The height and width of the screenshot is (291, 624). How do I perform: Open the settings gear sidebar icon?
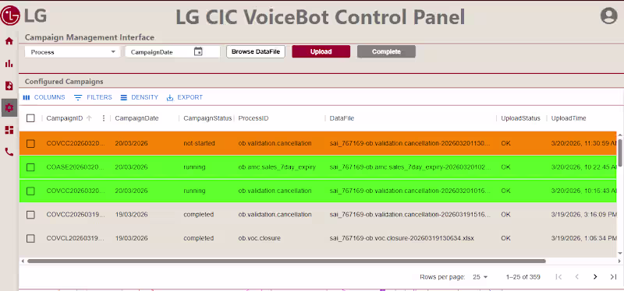[9, 107]
